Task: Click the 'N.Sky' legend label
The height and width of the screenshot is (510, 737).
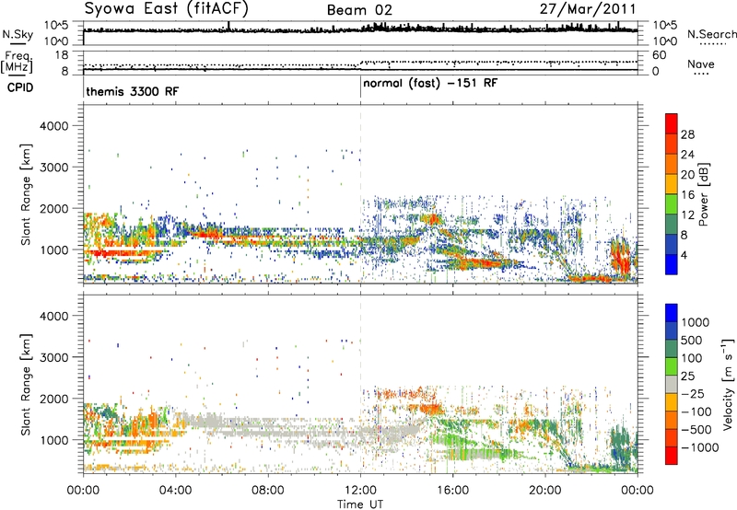Action: (x=18, y=34)
